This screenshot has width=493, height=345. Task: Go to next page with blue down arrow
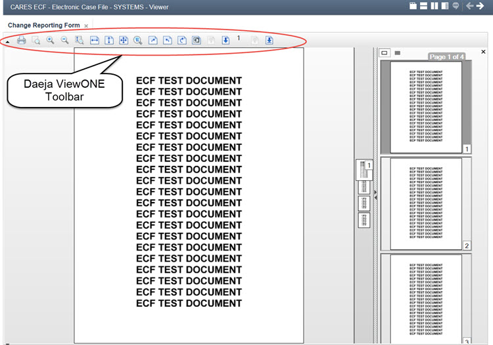point(225,41)
